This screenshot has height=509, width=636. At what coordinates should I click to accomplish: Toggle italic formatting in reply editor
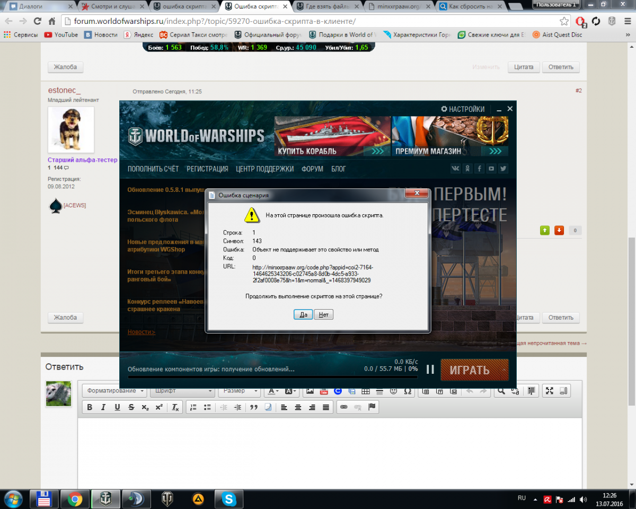(x=103, y=407)
